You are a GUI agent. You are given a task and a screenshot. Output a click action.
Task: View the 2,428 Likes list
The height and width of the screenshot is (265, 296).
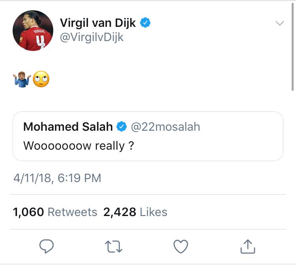[135, 212]
